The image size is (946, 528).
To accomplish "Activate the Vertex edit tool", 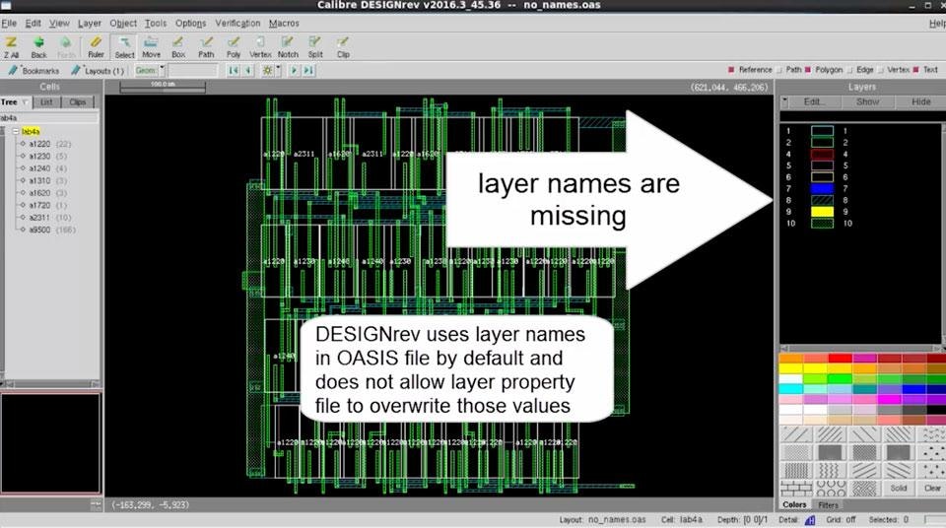I will point(260,47).
